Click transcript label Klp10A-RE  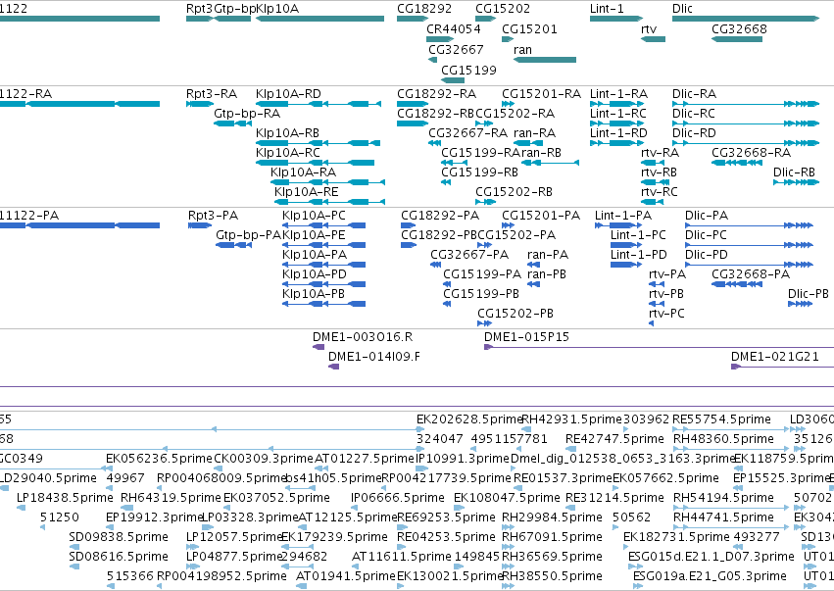tap(307, 192)
